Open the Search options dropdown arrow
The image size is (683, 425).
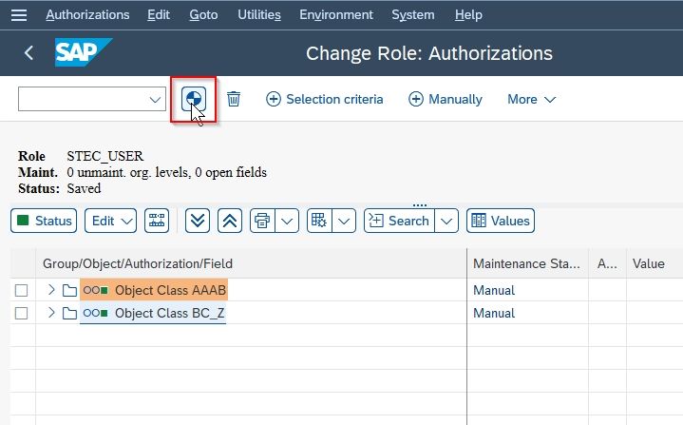[446, 221]
